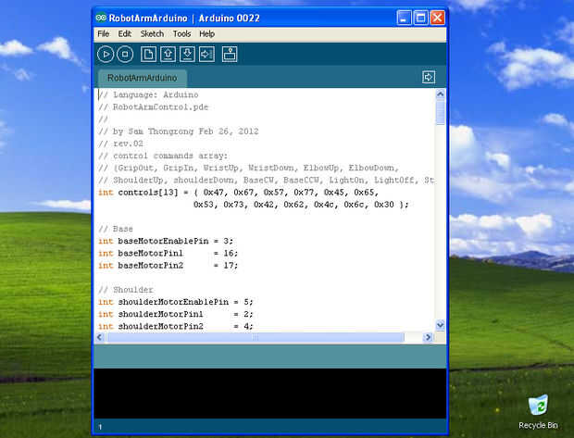Save the sketch with the Save icon
The height and width of the screenshot is (438, 574).
(x=187, y=55)
